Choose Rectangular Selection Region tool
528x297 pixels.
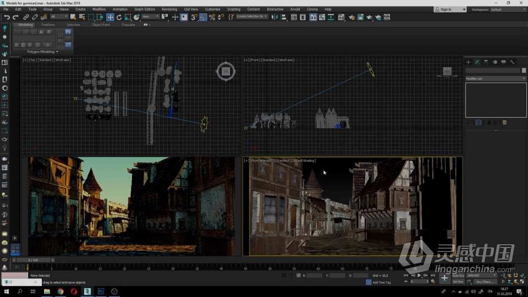(x=91, y=17)
